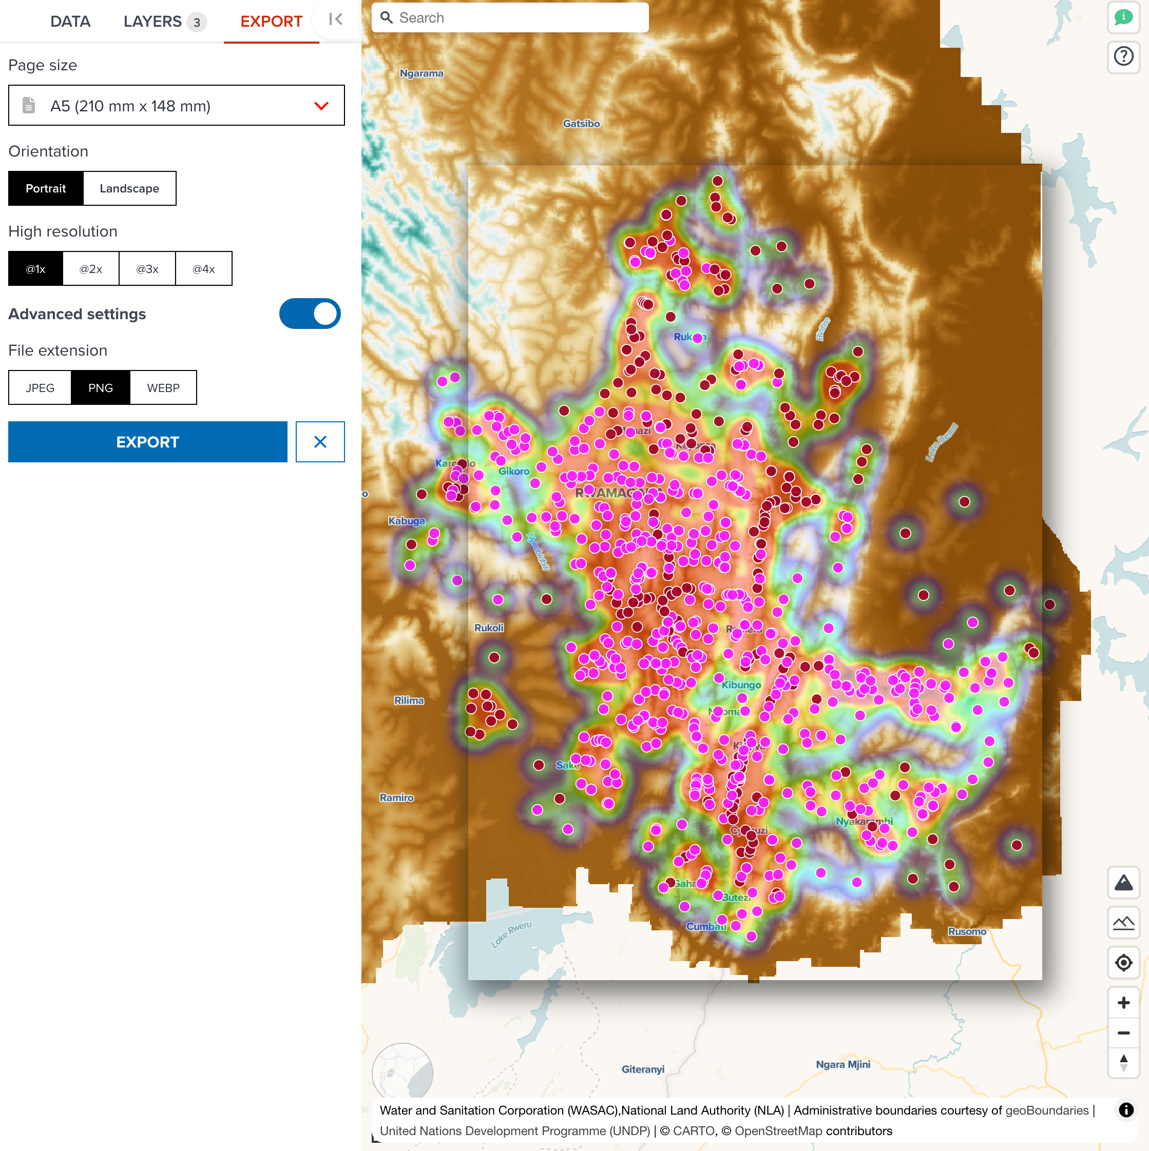Switch to the DATA tab
Image resolution: width=1149 pixels, height=1151 pixels.
70,21
